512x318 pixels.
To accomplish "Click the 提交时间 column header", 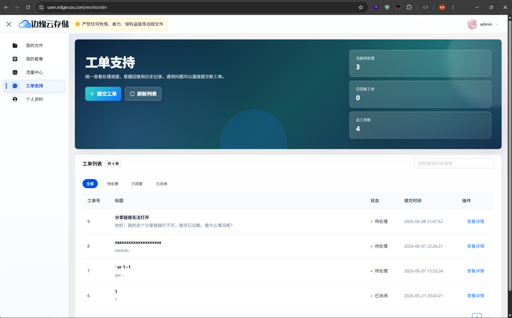I will click(x=413, y=201).
